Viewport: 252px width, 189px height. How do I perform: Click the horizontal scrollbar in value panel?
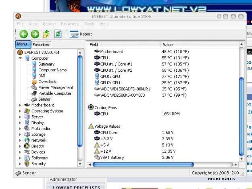(x=143, y=165)
